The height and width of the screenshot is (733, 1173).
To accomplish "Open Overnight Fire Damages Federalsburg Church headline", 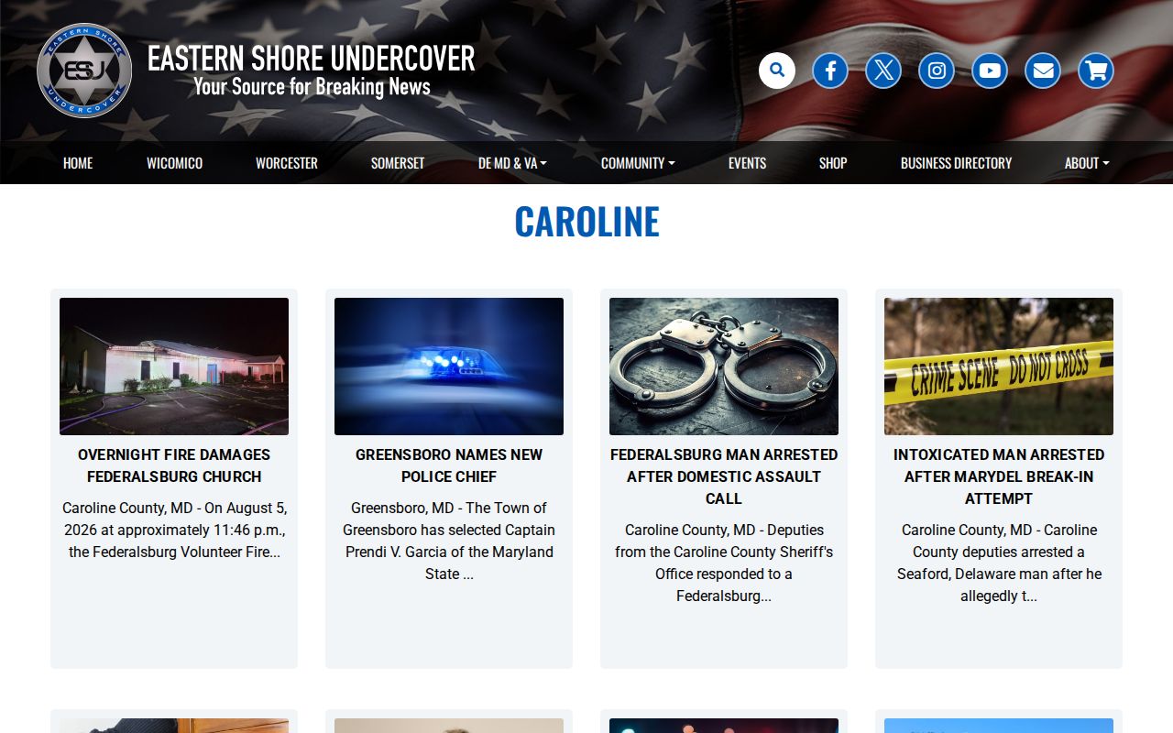I will click(174, 465).
